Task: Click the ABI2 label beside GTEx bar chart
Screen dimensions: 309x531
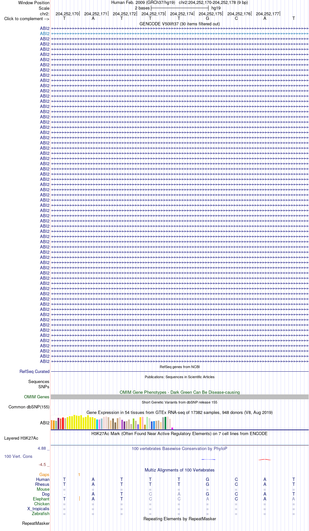Action: point(45,423)
